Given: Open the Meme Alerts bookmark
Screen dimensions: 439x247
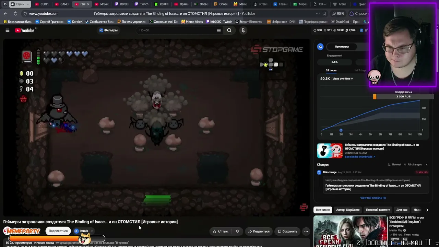Looking at the screenshot, I should tap(192, 22).
